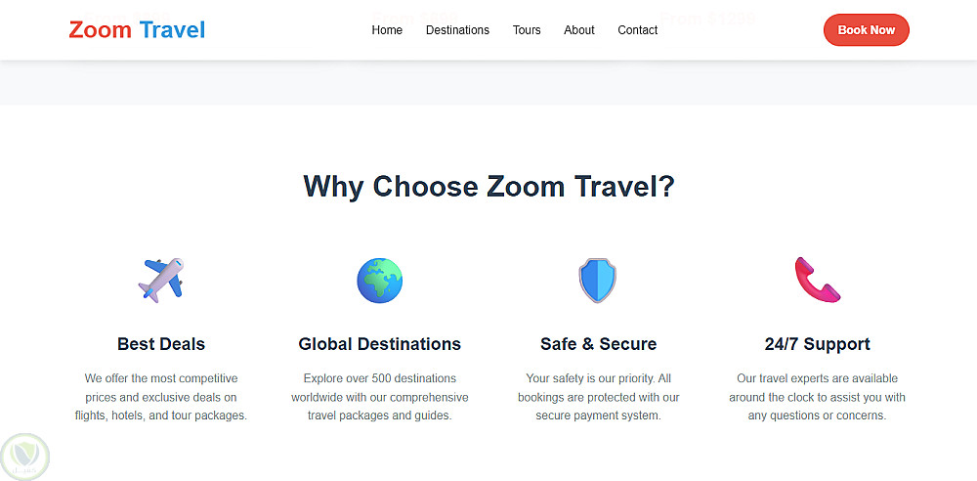
Task: Open the About page link
Action: pos(579,30)
